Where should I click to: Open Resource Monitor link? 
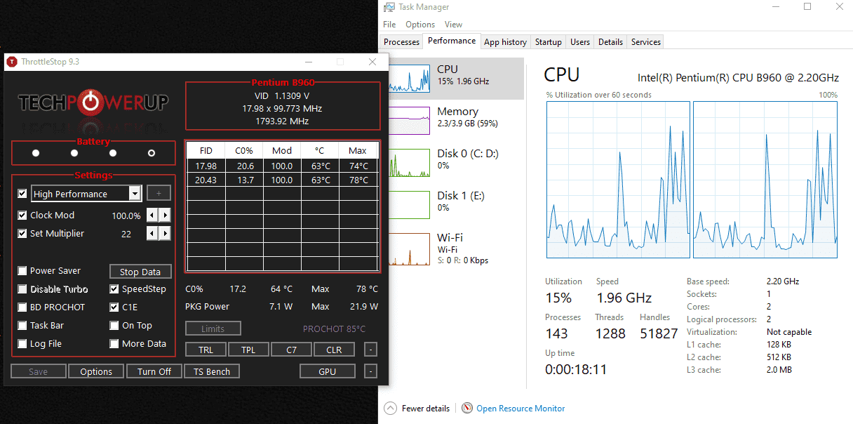pyautogui.click(x=520, y=409)
